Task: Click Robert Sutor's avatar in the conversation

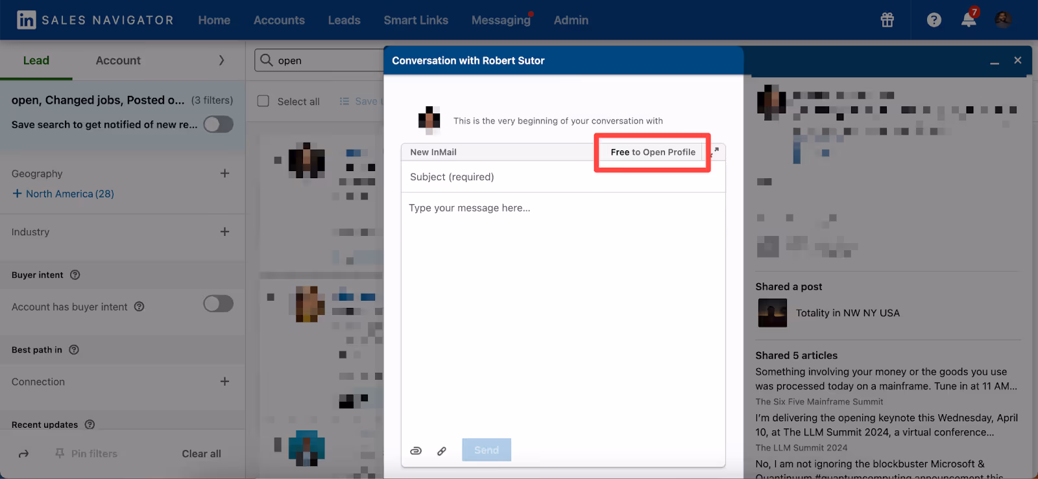Action: (429, 121)
